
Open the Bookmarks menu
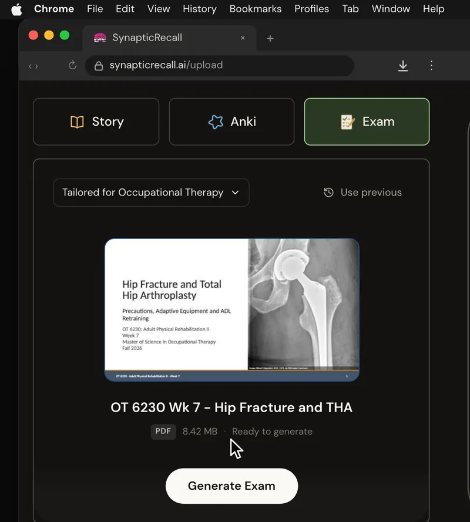(x=256, y=9)
